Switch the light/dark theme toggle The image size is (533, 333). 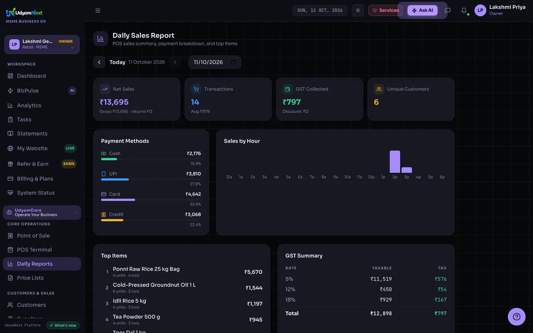(x=358, y=10)
